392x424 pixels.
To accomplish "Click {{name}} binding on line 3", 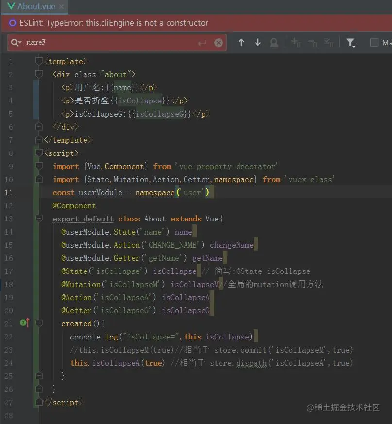I will coord(122,87).
